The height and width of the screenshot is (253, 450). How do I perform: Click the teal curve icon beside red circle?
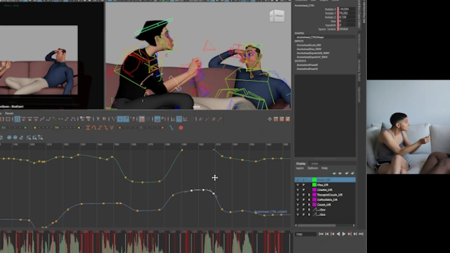[x=171, y=128]
